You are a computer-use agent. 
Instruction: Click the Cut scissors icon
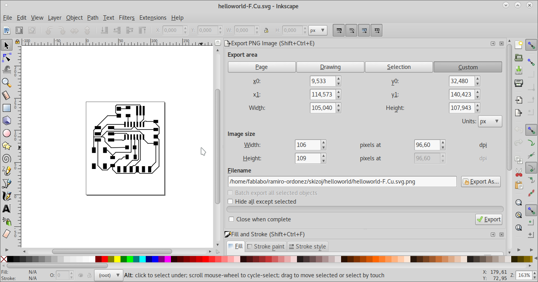click(x=519, y=172)
